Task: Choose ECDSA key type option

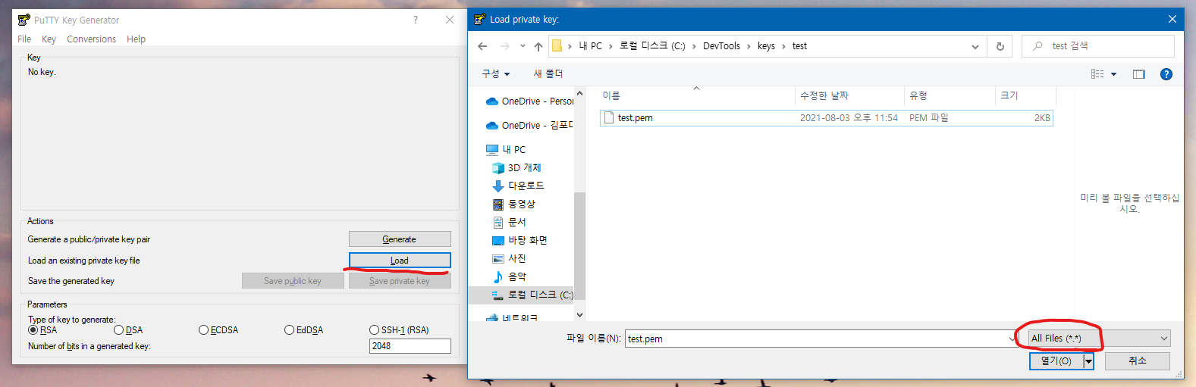Action: click(204, 330)
